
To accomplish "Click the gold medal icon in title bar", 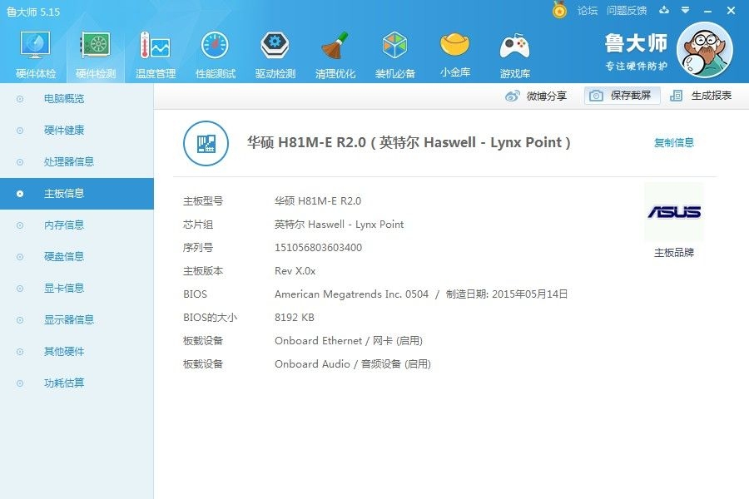I will (559, 10).
